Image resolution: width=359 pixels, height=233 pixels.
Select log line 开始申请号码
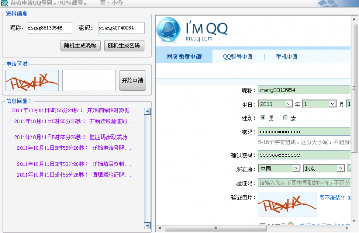[74, 148]
